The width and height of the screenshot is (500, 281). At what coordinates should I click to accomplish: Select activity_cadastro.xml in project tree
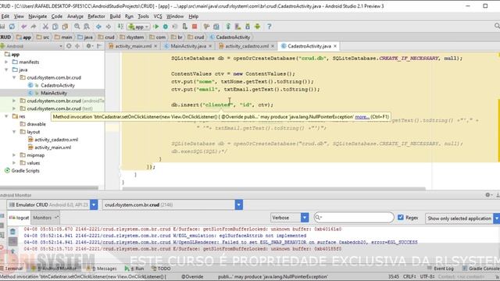(56, 140)
